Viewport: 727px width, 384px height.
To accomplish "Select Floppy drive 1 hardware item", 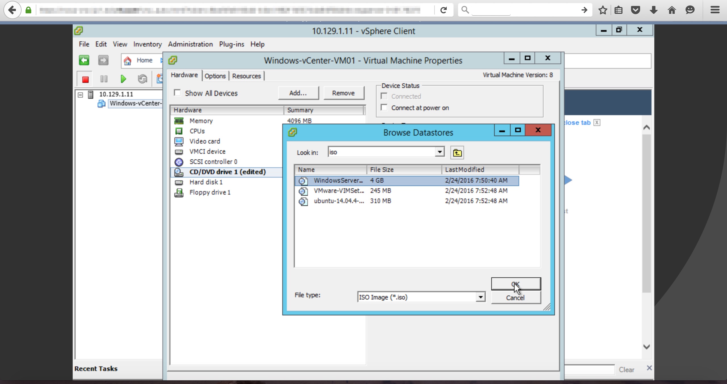I will 210,193.
